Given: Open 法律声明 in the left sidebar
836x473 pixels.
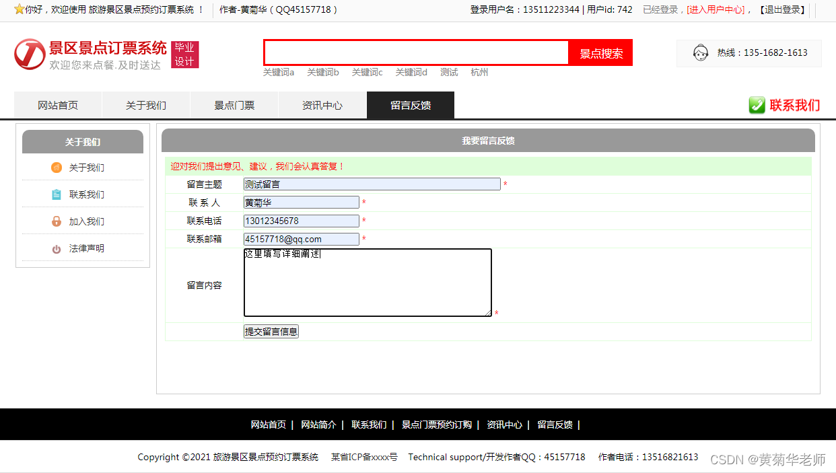Looking at the screenshot, I should [87, 248].
